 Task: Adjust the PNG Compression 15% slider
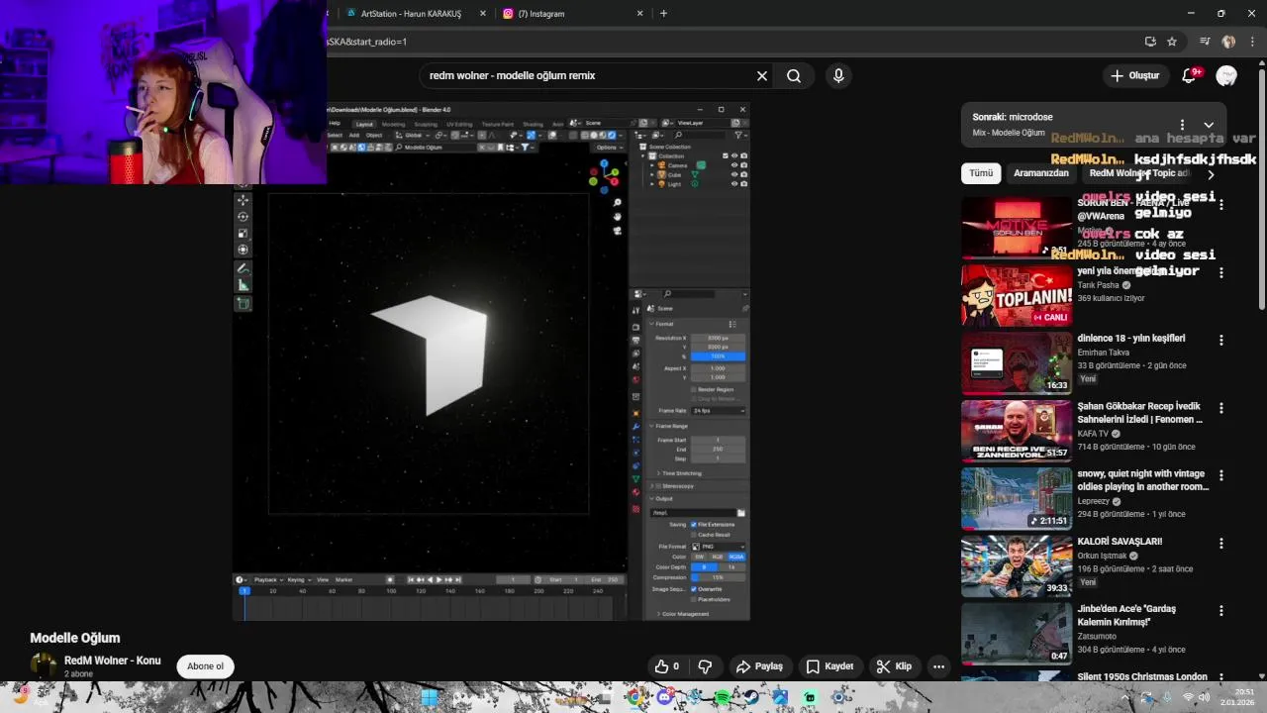click(x=718, y=577)
